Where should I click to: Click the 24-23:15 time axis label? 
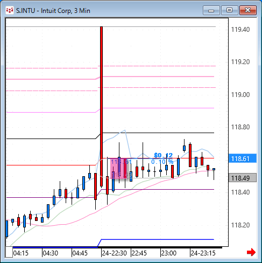tap(203, 253)
